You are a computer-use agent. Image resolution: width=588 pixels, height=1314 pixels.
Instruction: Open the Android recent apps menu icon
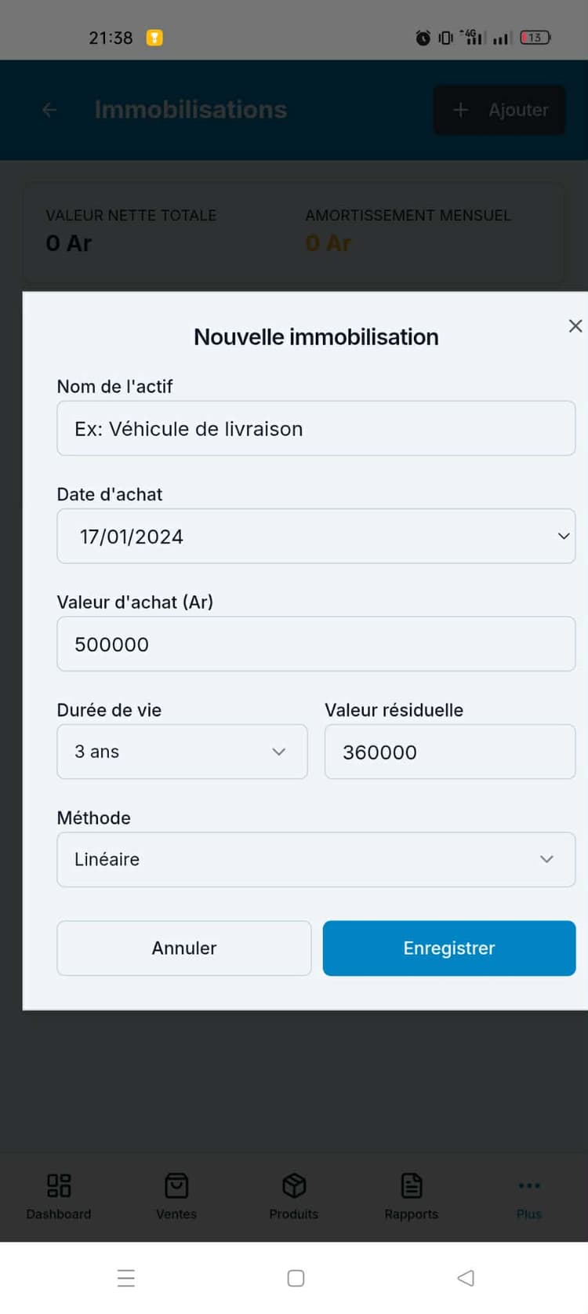tap(126, 1278)
